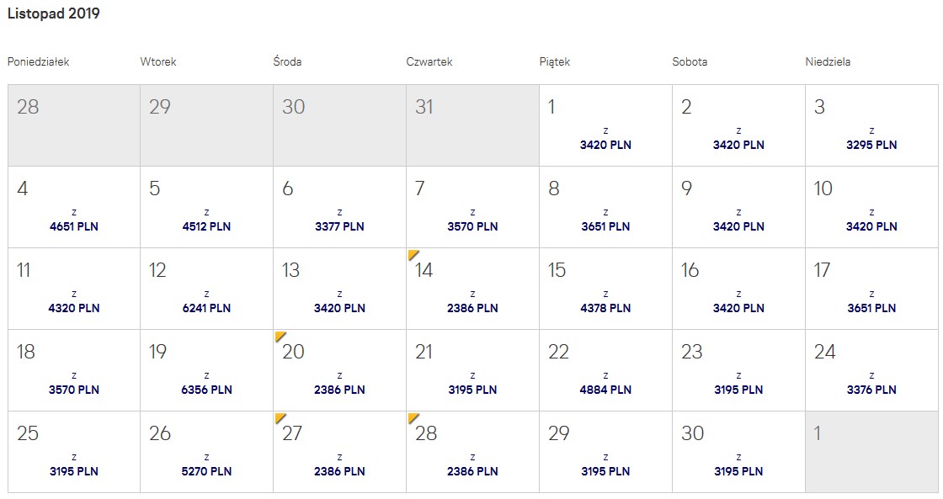
Task: Click the 4512 PLN price on November 5
Action: click(x=206, y=226)
